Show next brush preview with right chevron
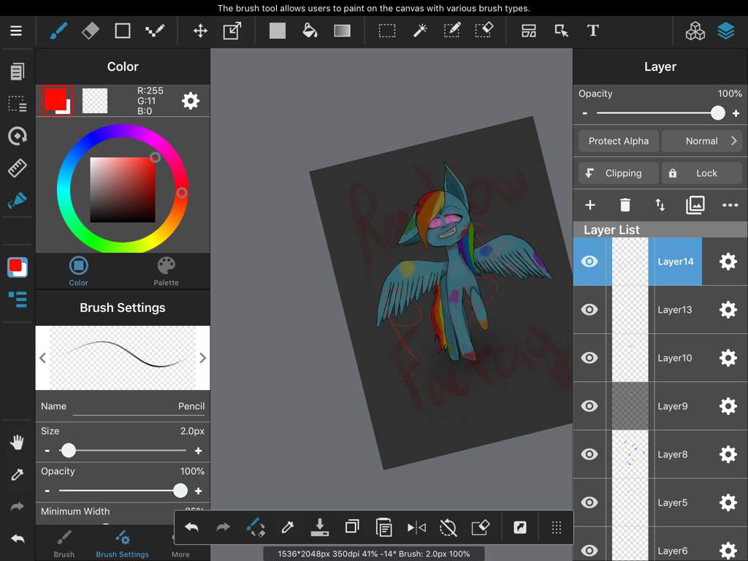748x561 pixels. click(203, 358)
